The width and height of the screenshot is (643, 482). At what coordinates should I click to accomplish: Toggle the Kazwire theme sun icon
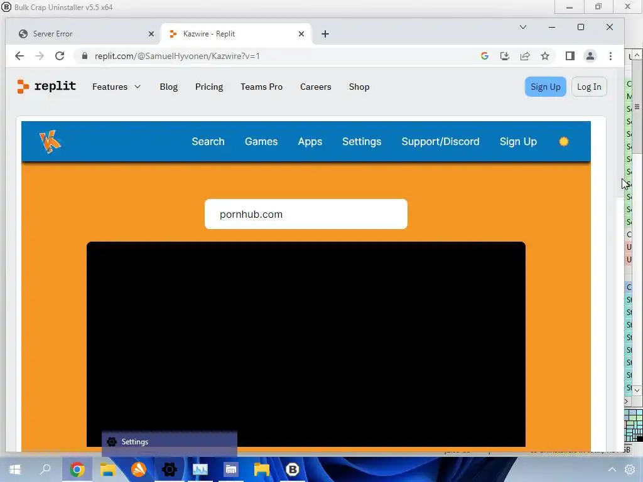[564, 142]
